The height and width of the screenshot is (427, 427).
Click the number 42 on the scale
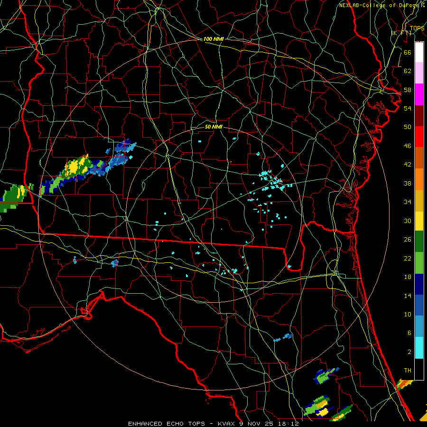click(x=408, y=165)
